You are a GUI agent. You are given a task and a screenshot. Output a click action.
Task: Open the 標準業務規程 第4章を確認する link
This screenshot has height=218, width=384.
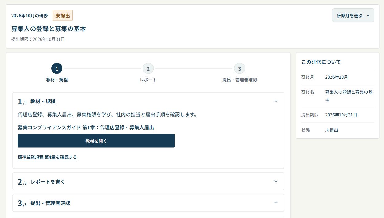click(47, 157)
